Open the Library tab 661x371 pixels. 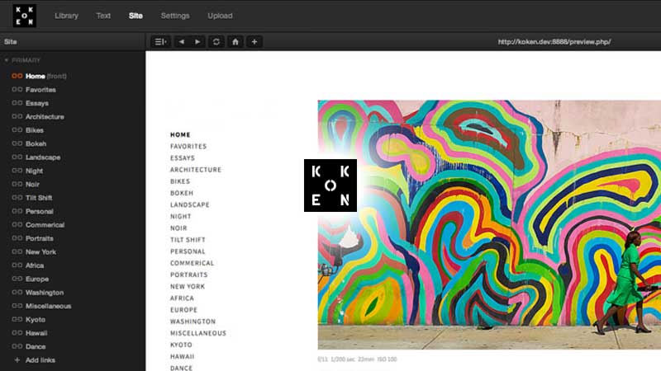[x=66, y=16]
